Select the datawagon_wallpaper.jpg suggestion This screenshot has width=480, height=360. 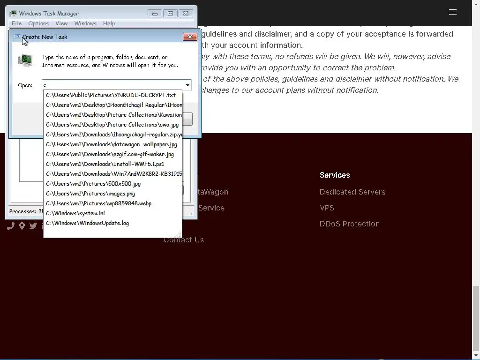(x=112, y=144)
